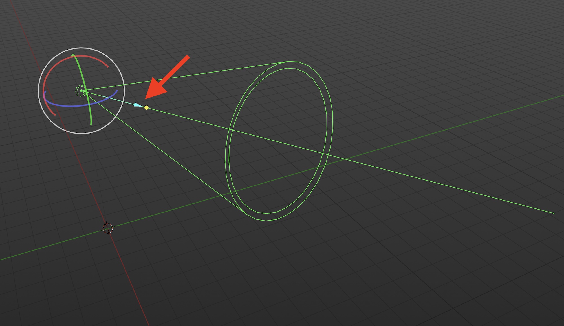Click the 3D cursor at the world origin

(x=107, y=228)
